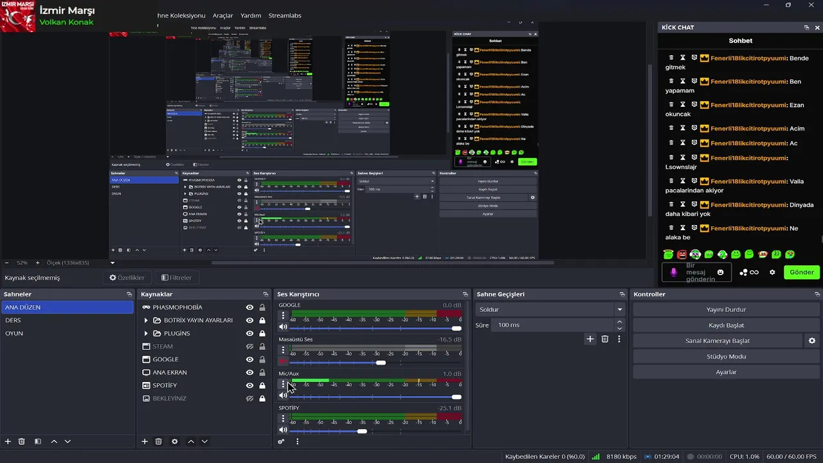Open Ayarlar from Kontroller
Viewport: 823px width, 463px height.
click(x=726, y=372)
